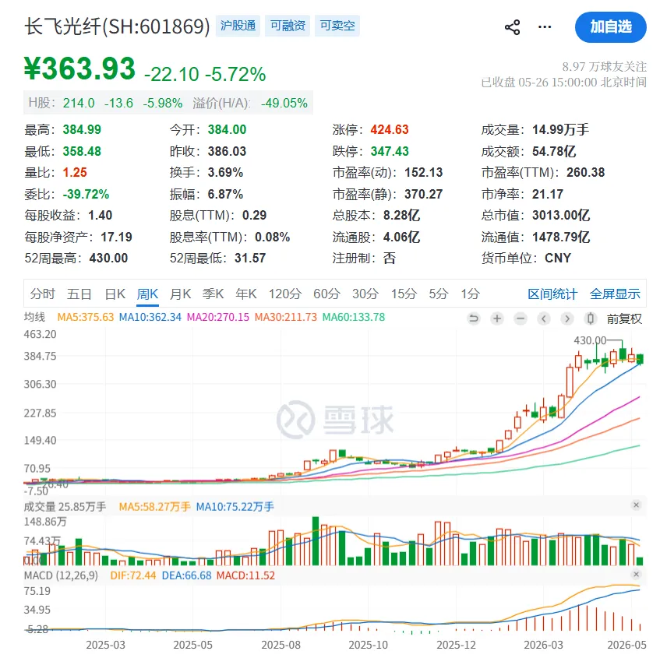This screenshot has height=658, width=667.
Task: Click the 430.00 high marker on chart
Action: 590,340
